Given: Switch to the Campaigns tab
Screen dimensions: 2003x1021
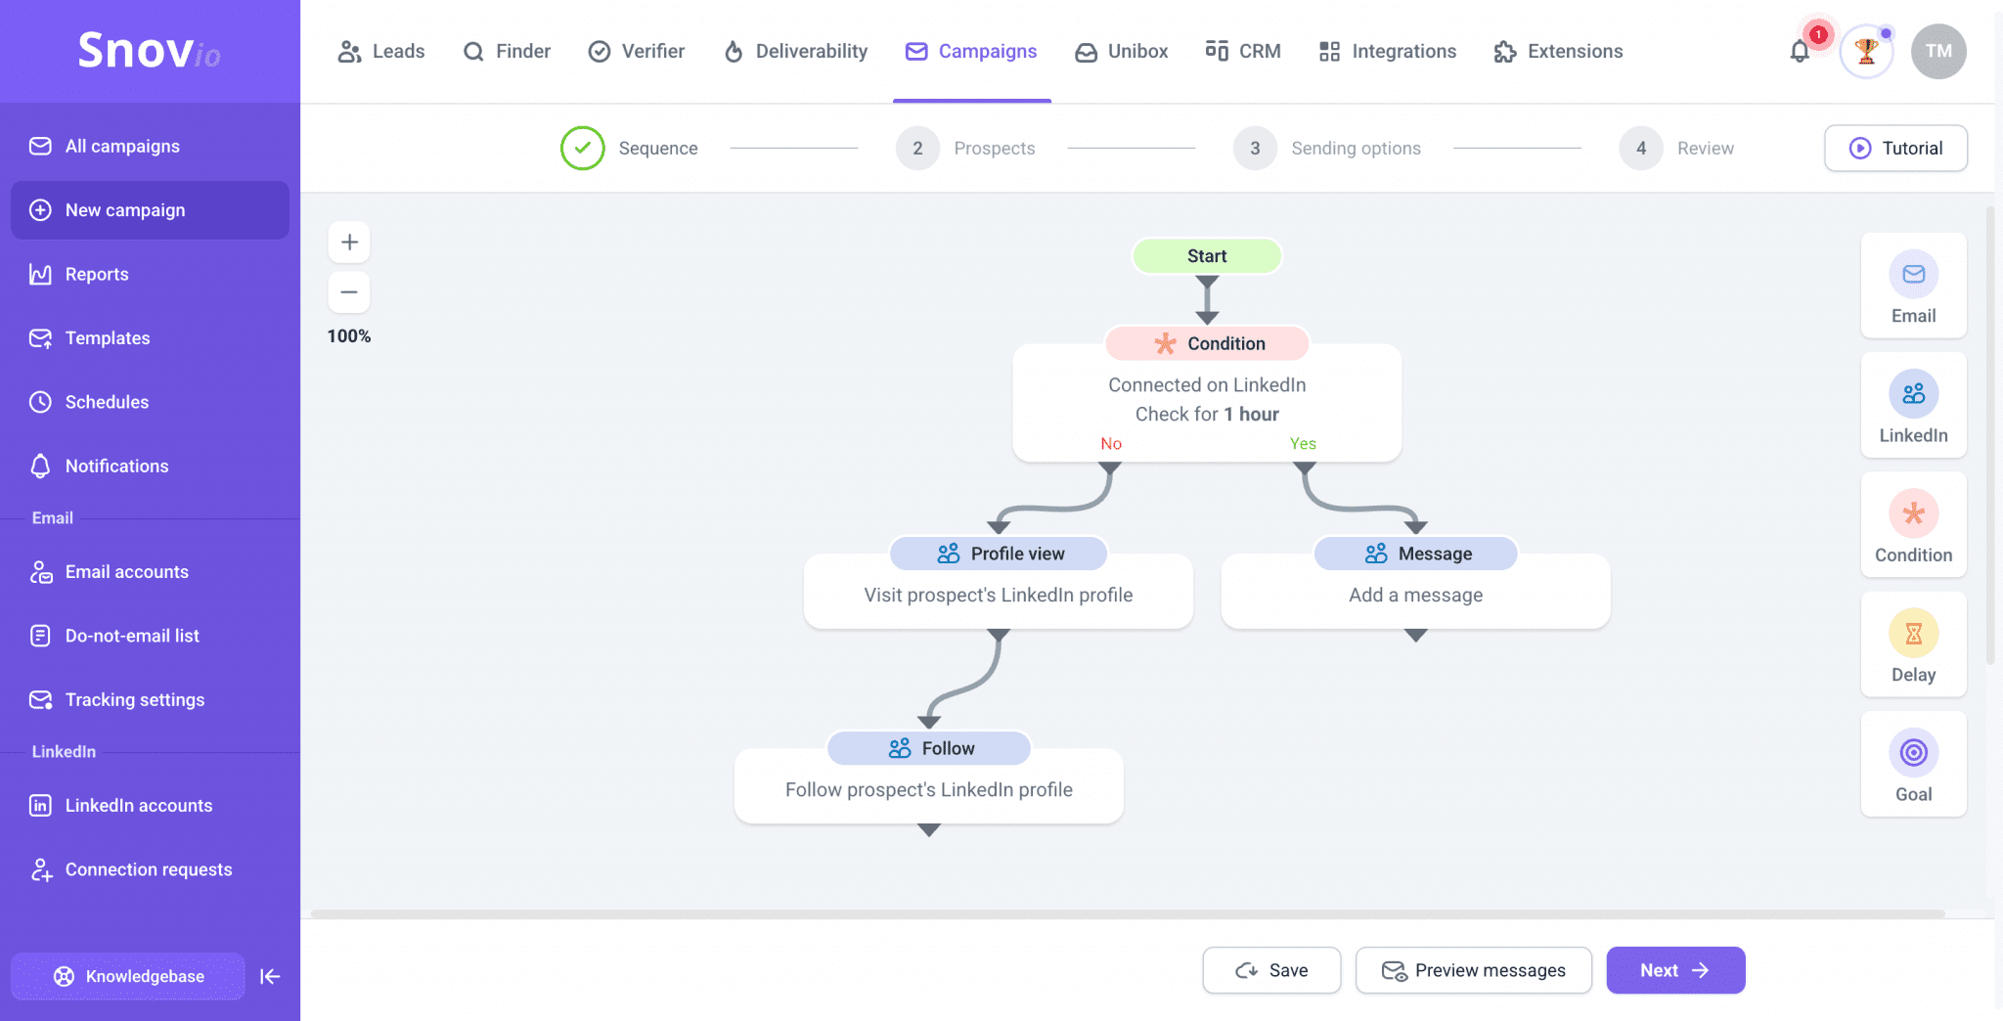Looking at the screenshot, I should point(971,51).
